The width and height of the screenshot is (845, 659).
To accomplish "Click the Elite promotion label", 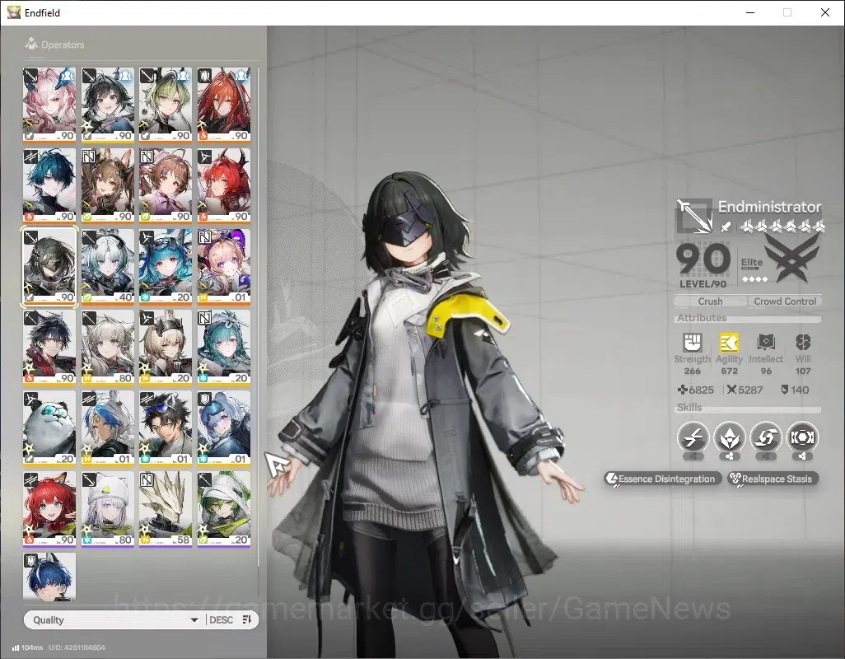I will pos(751,263).
